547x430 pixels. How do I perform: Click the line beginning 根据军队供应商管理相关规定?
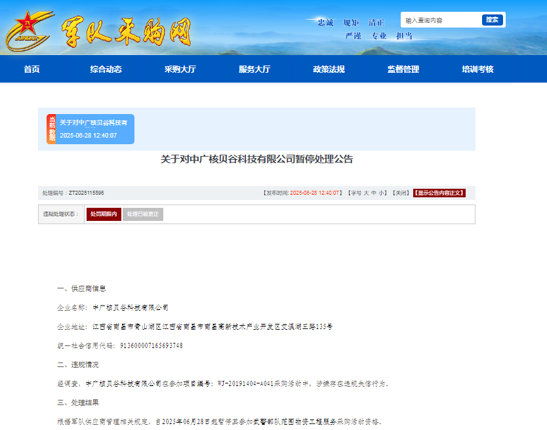coord(220,421)
